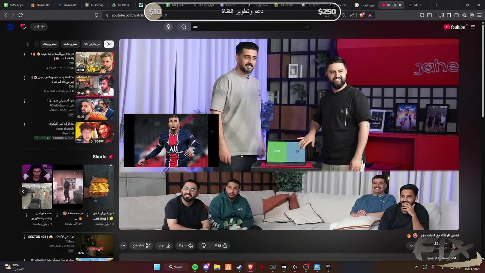485x273 pixels.
Task: Open options for 7.1 million views Short
Action: (26, 215)
